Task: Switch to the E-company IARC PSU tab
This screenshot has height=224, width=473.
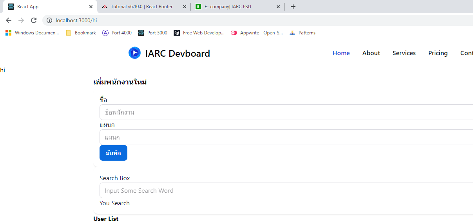Action: coord(237,7)
